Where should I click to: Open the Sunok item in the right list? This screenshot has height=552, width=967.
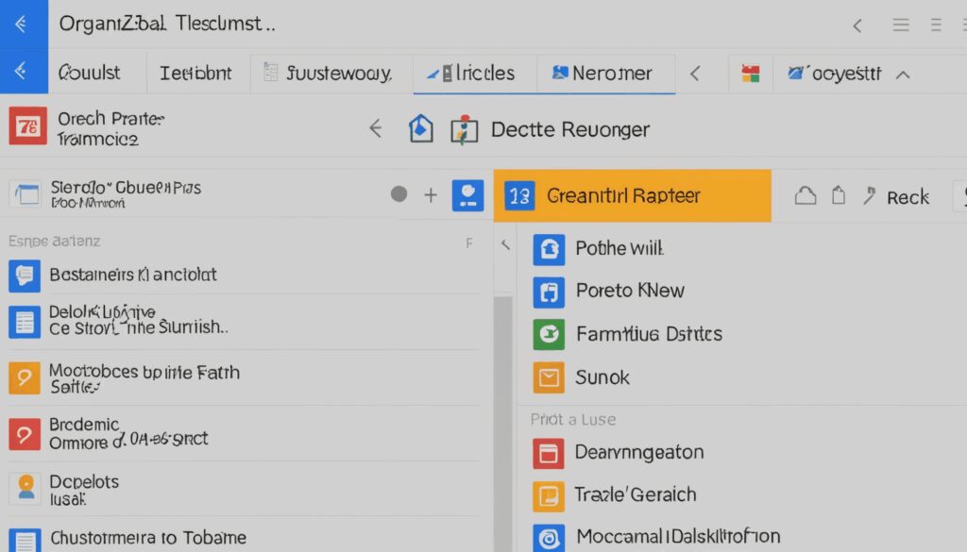(x=602, y=377)
